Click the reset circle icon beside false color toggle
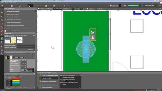Image resolution: width=162 pixels, height=91 pixels. coord(21,76)
